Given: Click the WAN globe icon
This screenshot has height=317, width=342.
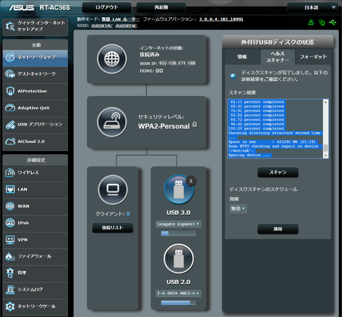Looking at the screenshot, I should (10, 206).
